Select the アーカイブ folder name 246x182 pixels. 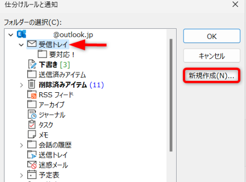click(52, 105)
